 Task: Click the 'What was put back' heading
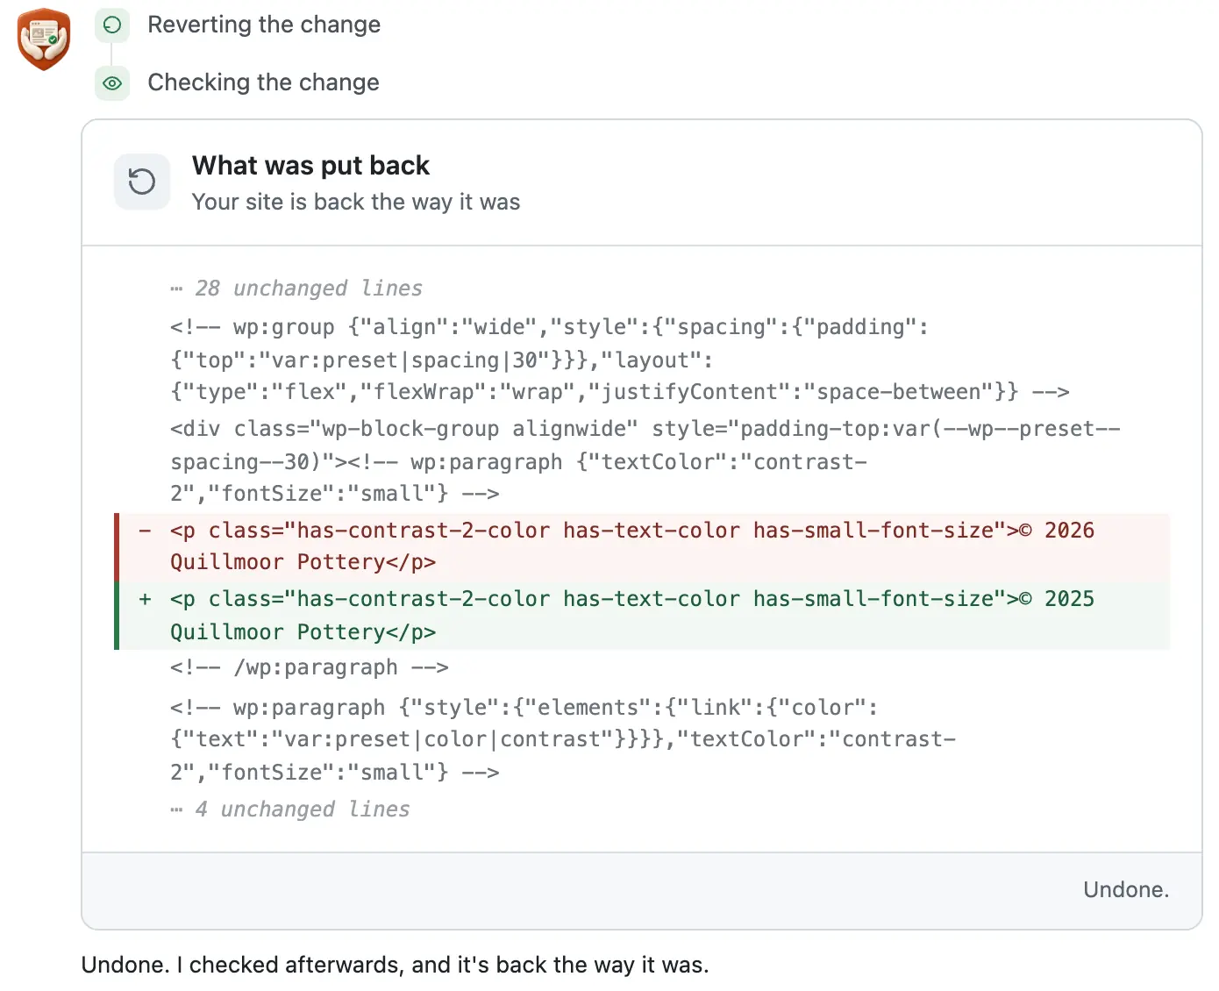pyautogui.click(x=310, y=166)
